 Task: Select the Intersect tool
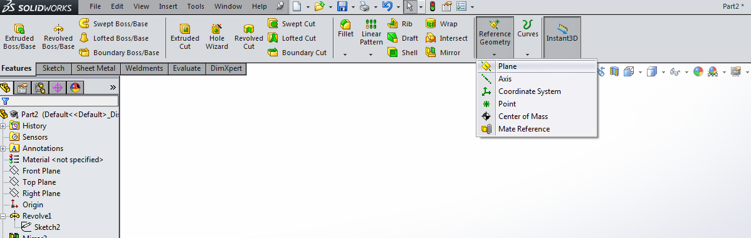[446, 38]
